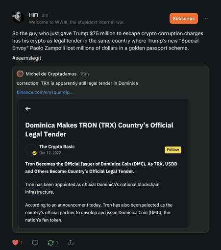The height and width of the screenshot is (250, 221).
Task: Open the 2m post timestamp
Action: [x=45, y=15]
